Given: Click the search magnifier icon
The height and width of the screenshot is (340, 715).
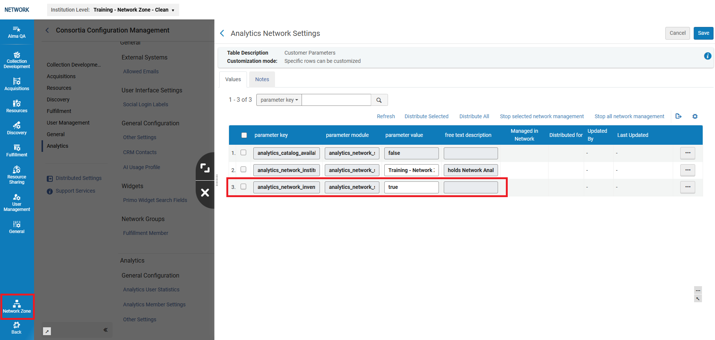Looking at the screenshot, I should [379, 100].
